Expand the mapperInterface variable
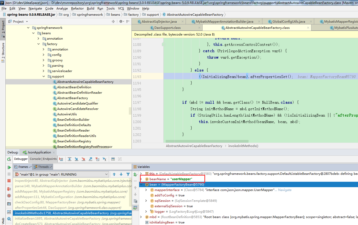 coord(146,190)
